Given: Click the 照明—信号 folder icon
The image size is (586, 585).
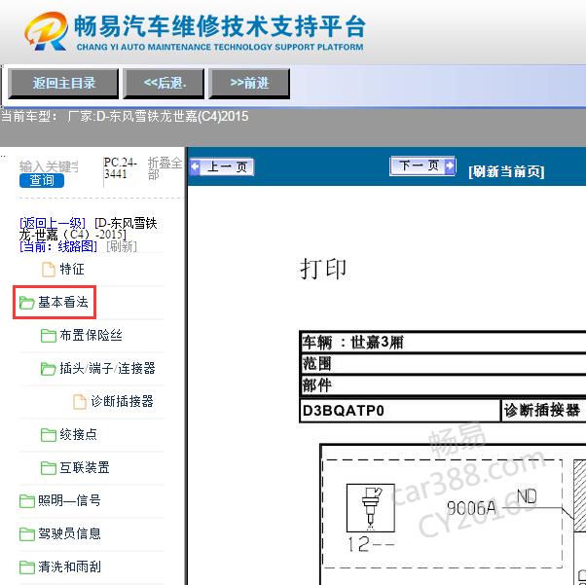Looking at the screenshot, I should (x=26, y=501).
